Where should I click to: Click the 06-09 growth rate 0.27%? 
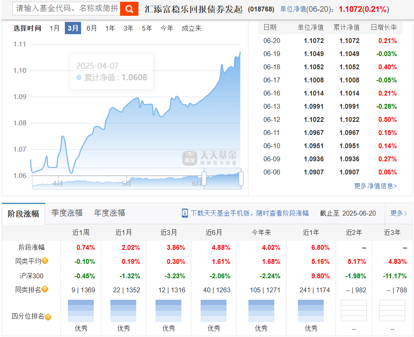coord(387,159)
